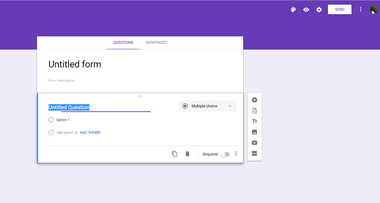Preview the form with the eye icon
Image resolution: width=380 pixels, height=203 pixels.
(x=306, y=10)
